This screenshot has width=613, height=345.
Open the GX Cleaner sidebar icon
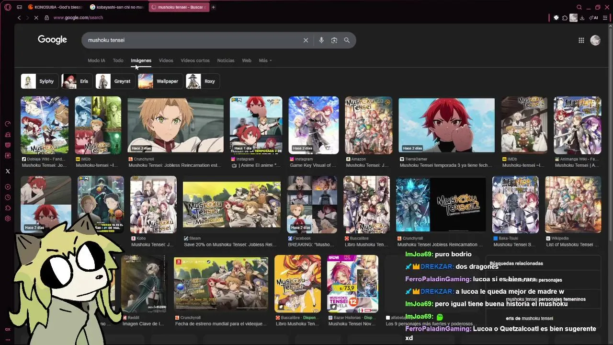8,135
